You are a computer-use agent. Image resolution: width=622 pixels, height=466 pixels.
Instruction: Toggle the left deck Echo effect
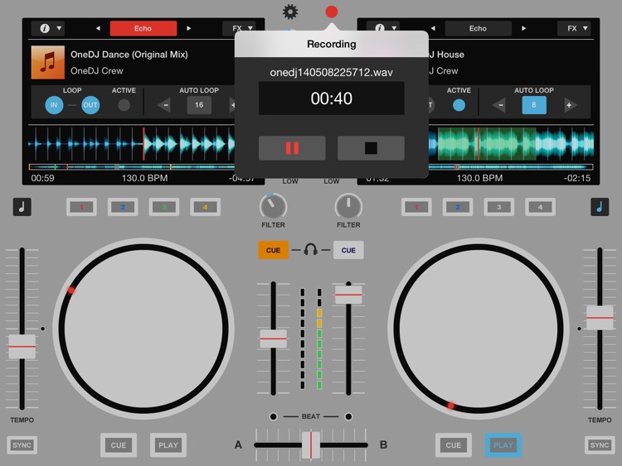point(143,28)
